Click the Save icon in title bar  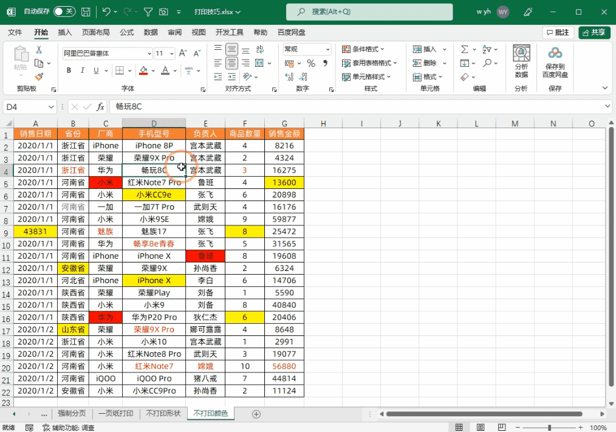[x=86, y=12]
